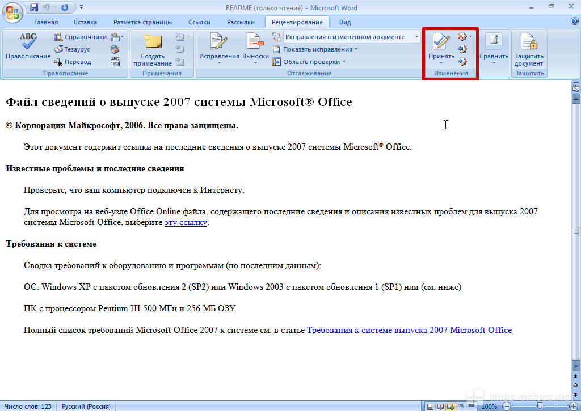Click the zoom slider handle
This screenshot has height=411, width=581.
(540, 406)
